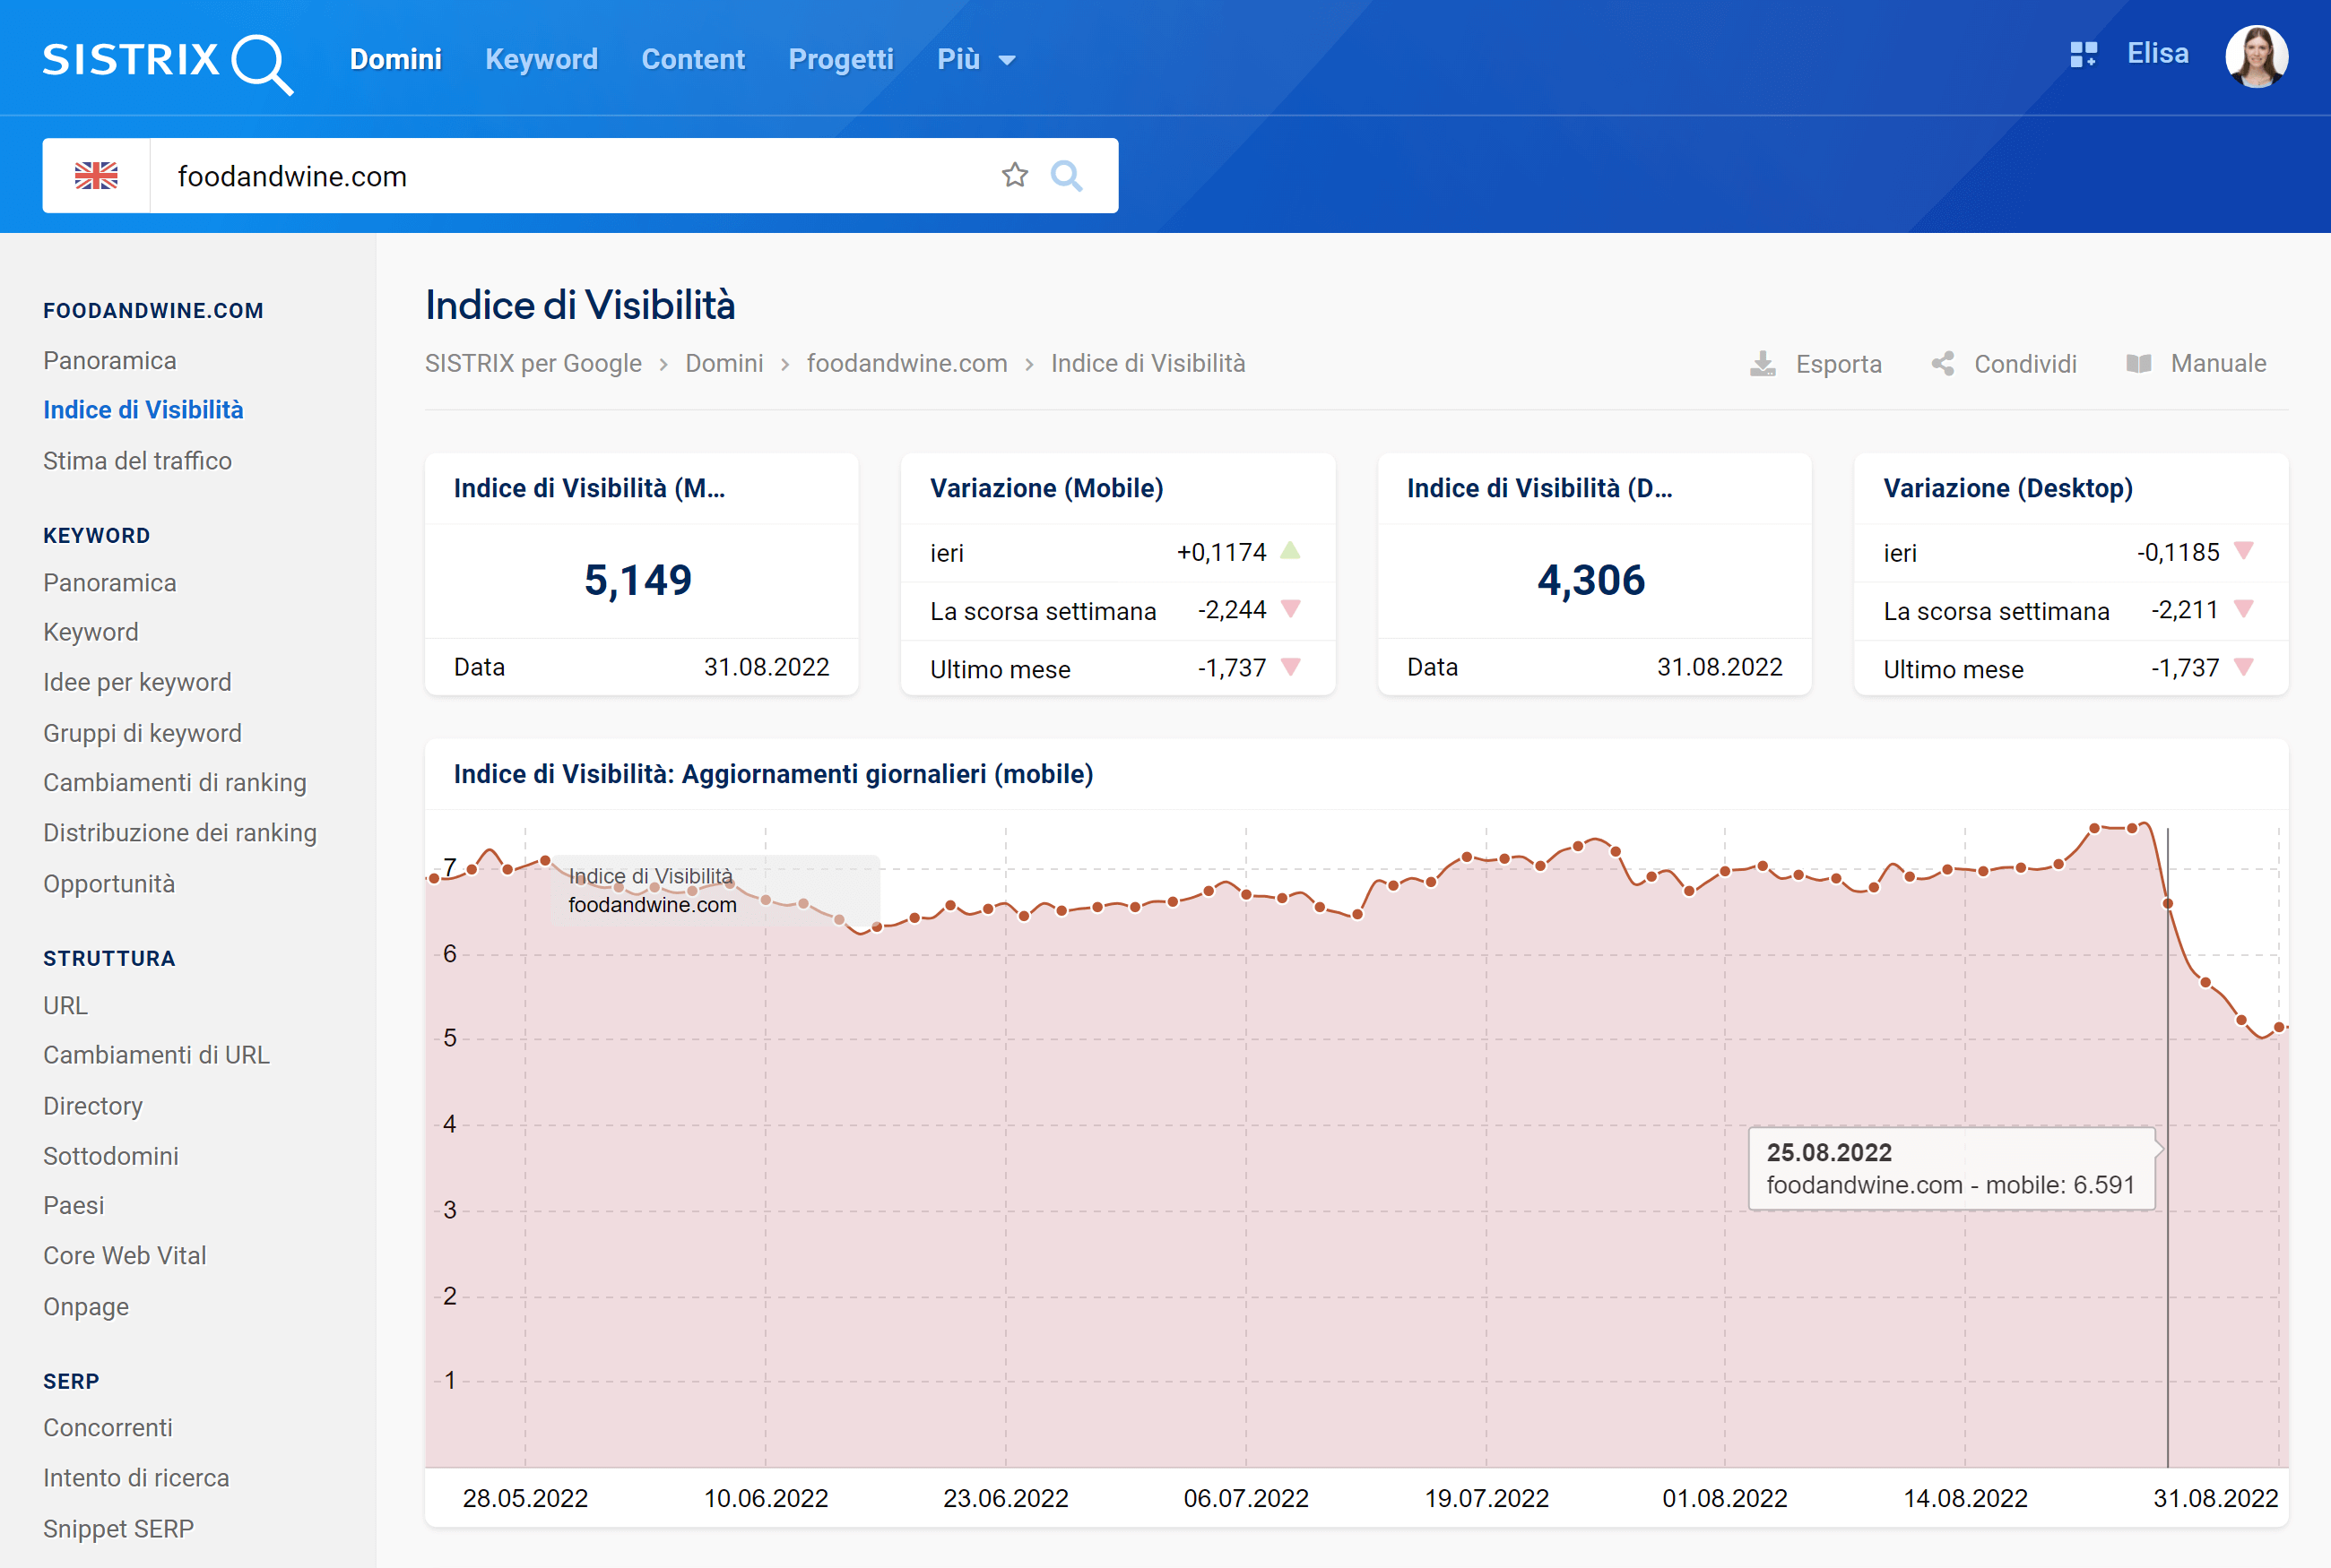Click the 31.08.2022 chart axis date
Image resolution: width=2331 pixels, height=1568 pixels.
click(2215, 1498)
